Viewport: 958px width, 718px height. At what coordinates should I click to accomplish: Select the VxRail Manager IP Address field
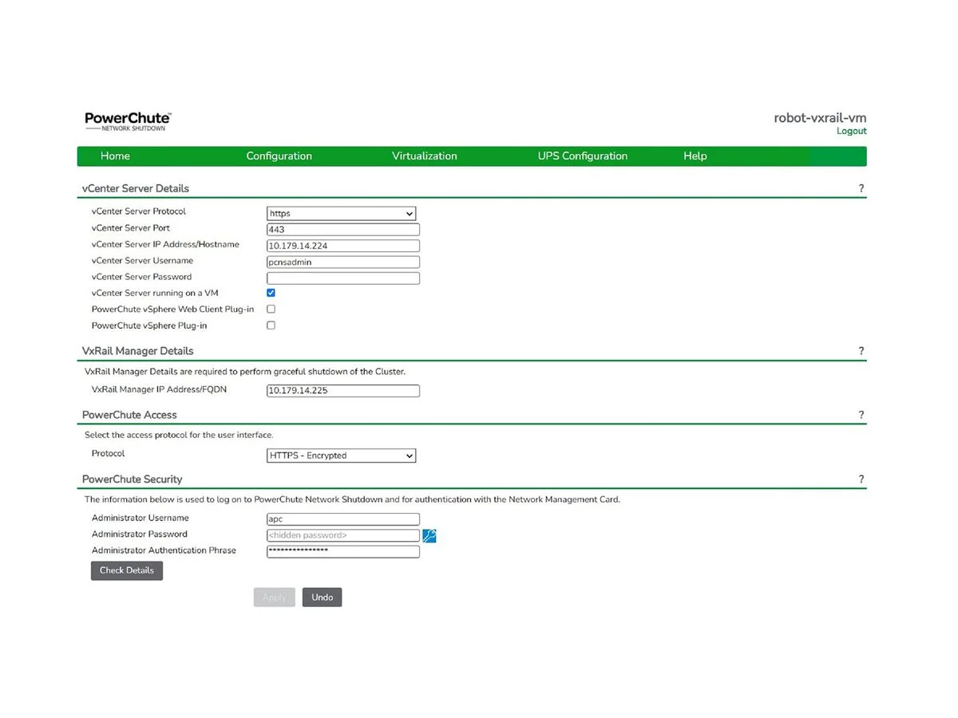[x=342, y=390]
